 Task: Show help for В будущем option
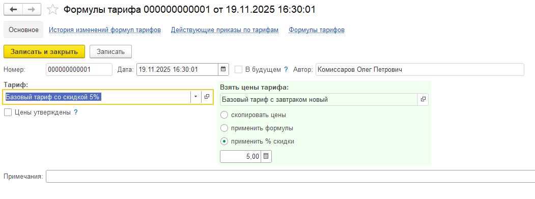[286, 69]
